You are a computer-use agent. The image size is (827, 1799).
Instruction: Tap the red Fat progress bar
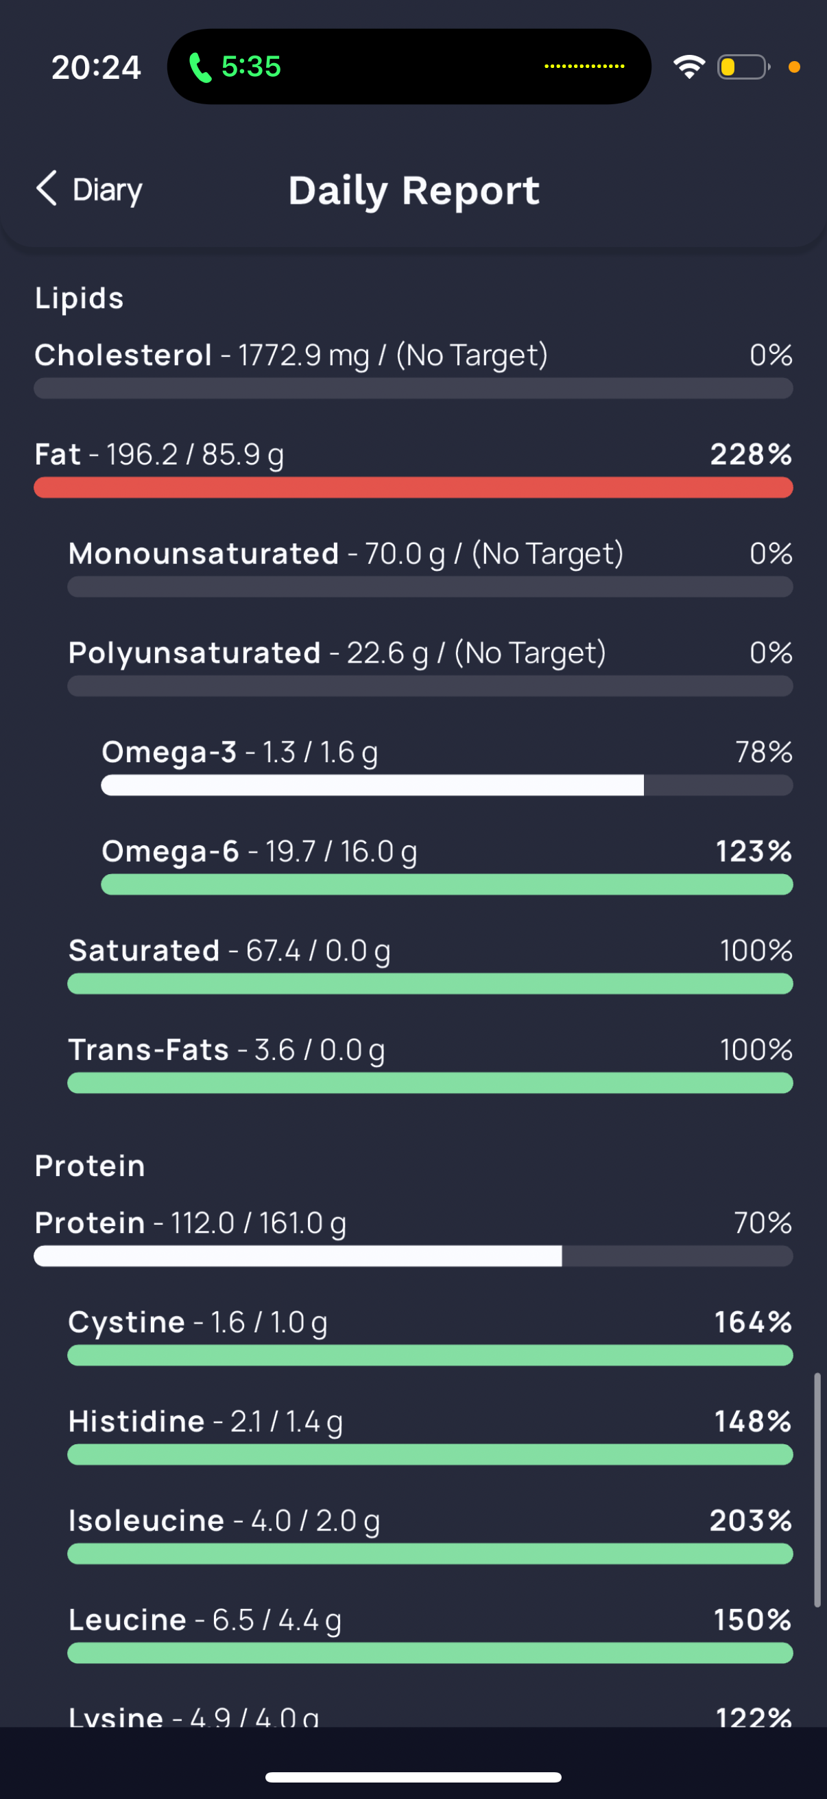(413, 487)
